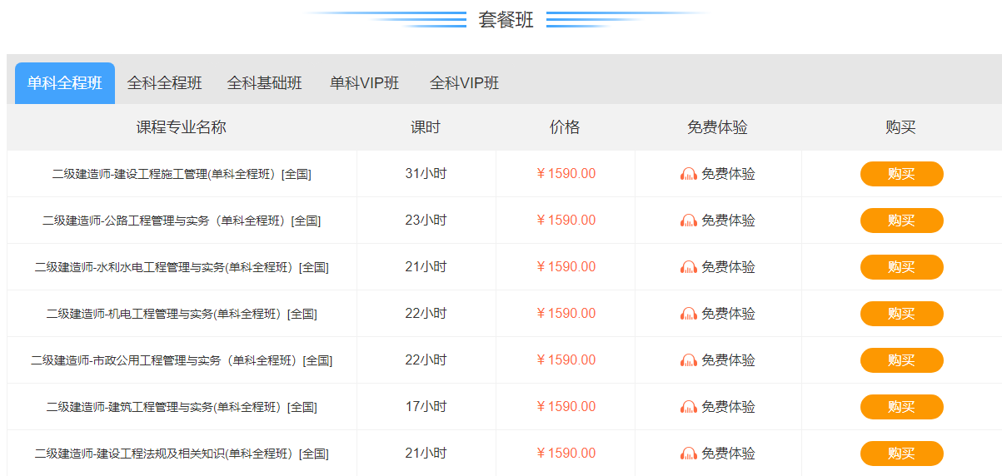Buy the 建设工程法规及相关知识 course
1002x476 pixels.
(x=901, y=454)
